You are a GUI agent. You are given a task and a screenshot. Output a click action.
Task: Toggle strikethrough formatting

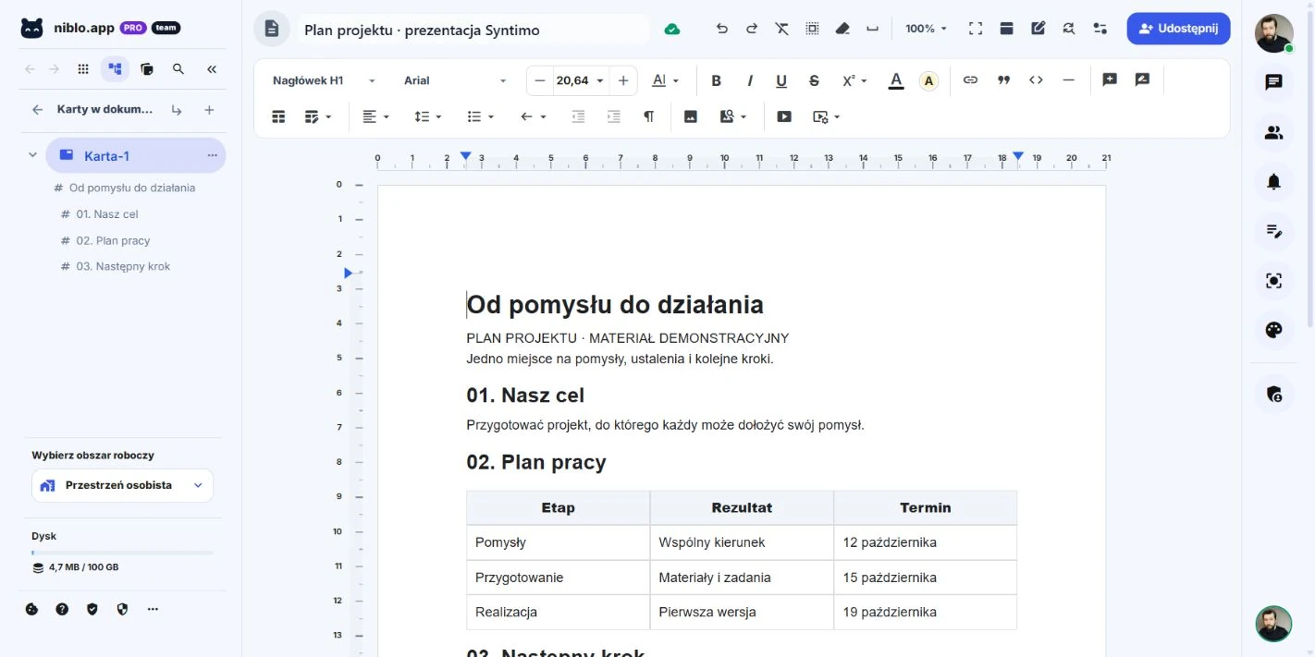point(814,80)
